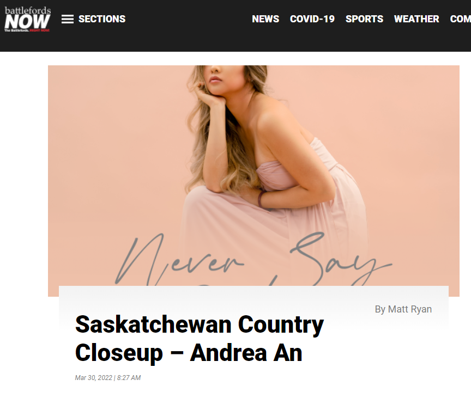This screenshot has height=398, width=471.
Task: Click the 8:27 AM publish time
Action: (x=129, y=378)
